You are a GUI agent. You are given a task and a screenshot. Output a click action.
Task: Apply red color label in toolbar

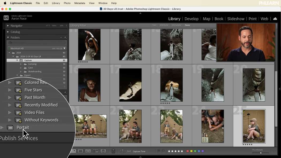pos(188,151)
